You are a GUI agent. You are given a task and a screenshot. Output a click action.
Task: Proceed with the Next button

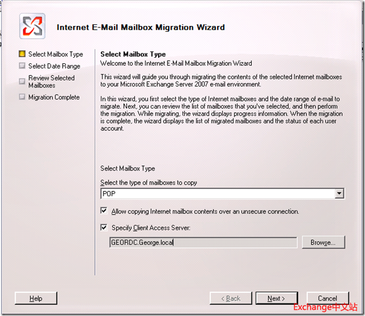(276, 298)
